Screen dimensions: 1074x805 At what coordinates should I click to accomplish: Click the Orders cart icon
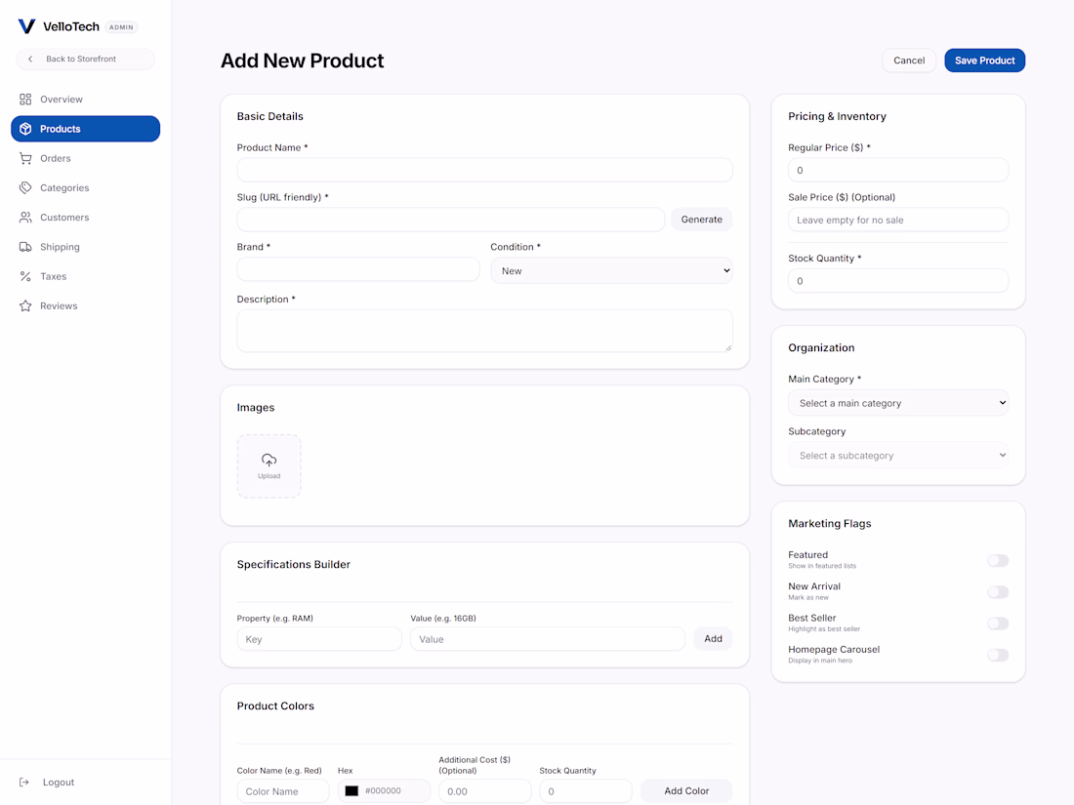click(x=25, y=158)
